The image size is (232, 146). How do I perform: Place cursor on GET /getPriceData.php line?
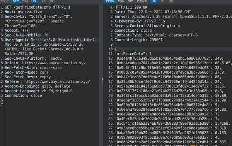pos(38,7)
